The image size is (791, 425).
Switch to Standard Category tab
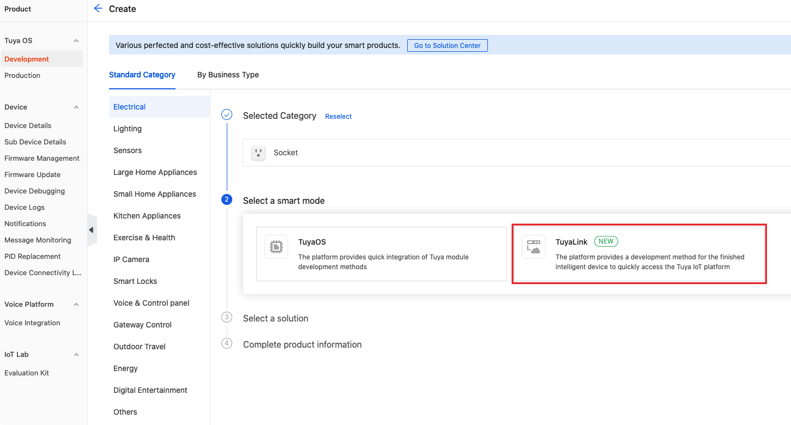click(142, 75)
